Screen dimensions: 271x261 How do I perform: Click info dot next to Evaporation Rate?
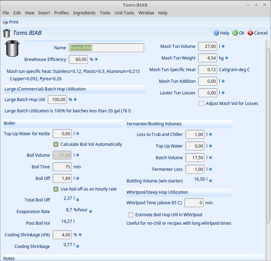[90, 211]
